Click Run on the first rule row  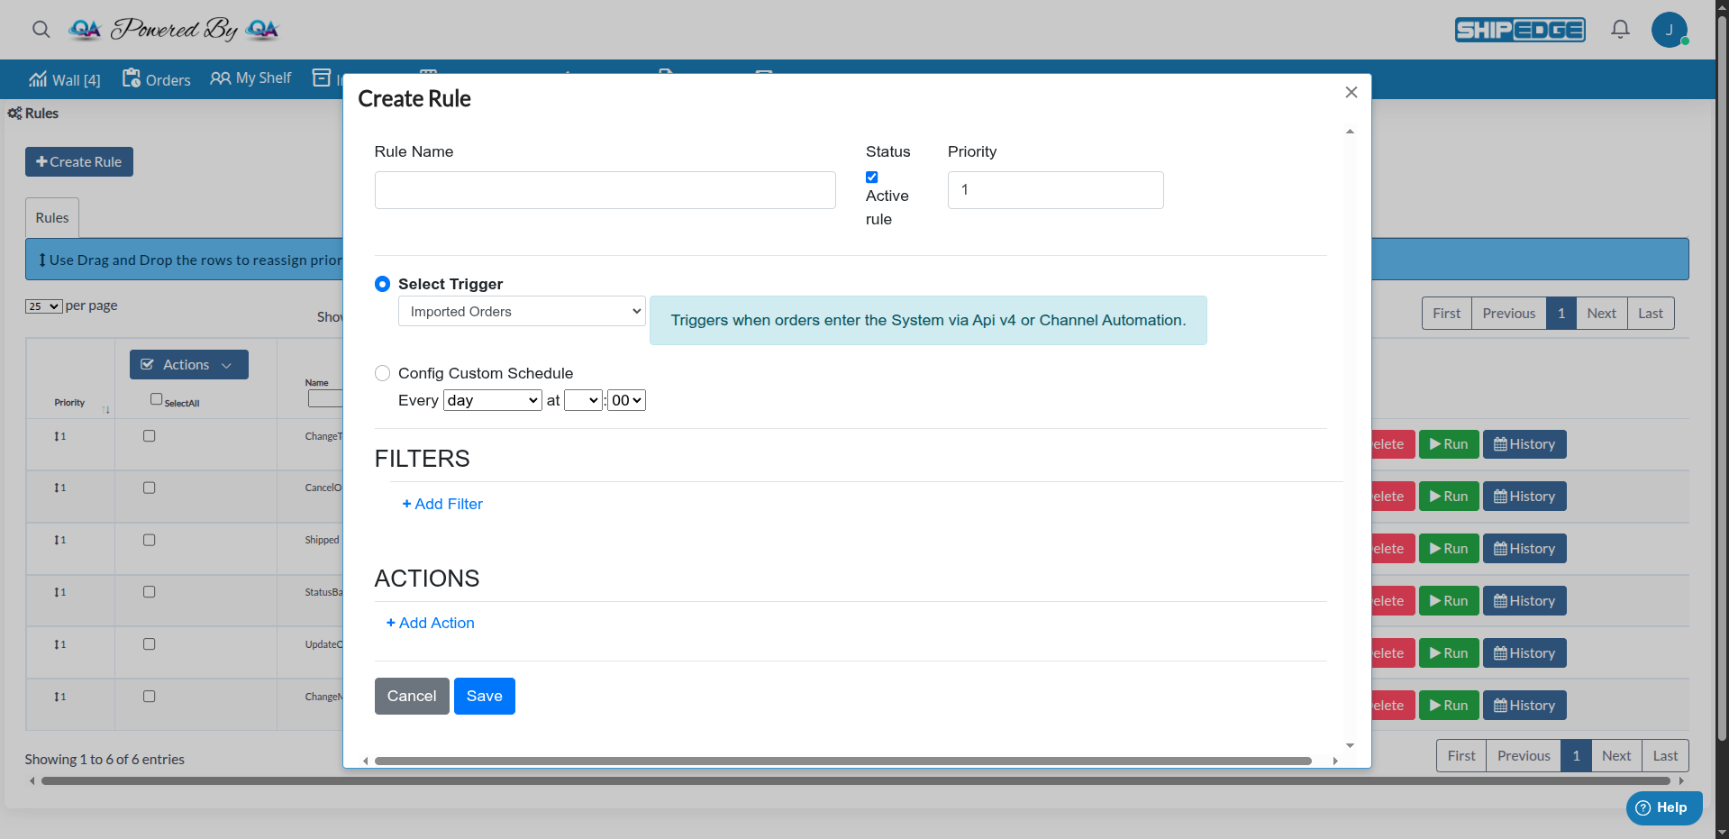tap(1449, 444)
